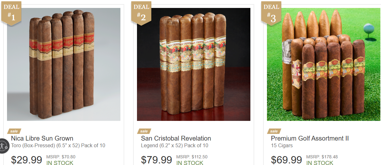Open Nica Libre Sun Grown cigar image
This screenshot has height=165, width=381.
[64, 64]
